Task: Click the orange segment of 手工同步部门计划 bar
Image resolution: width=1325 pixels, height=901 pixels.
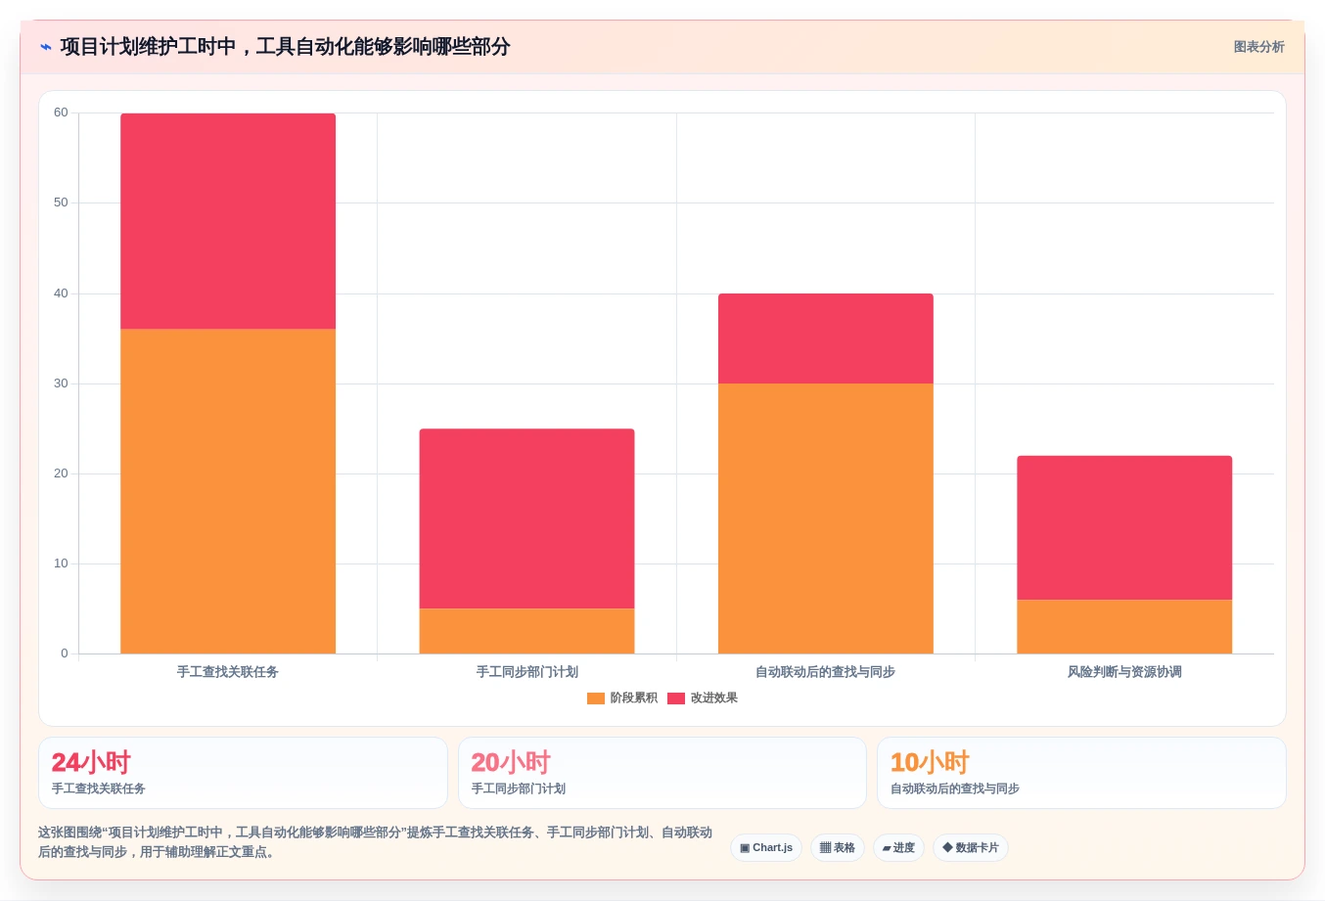Action: tap(526, 631)
